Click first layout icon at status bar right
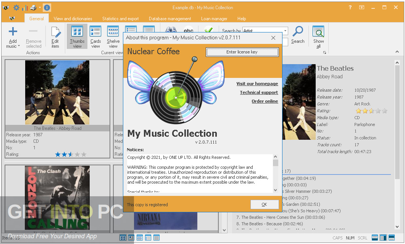This screenshot has height=244, width=405. pyautogui.click(x=375, y=238)
